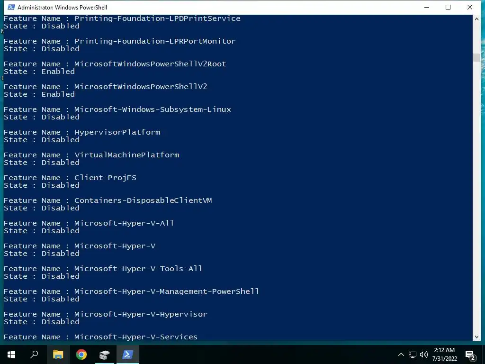Open File Explorer from taskbar

[x=58, y=355]
